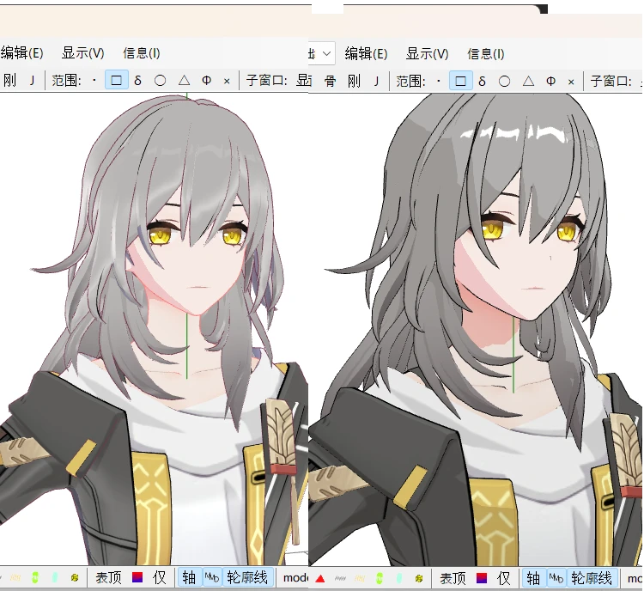
Task: Toggle J joint selection in right window
Action: (x=376, y=81)
